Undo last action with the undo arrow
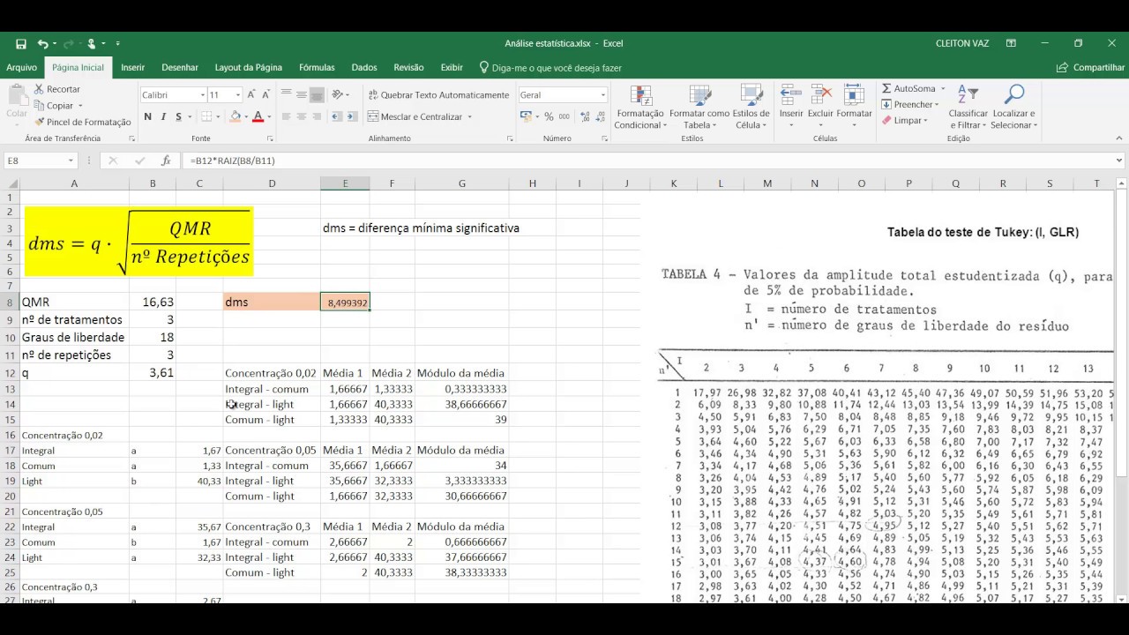The height and width of the screenshot is (635, 1129). pyautogui.click(x=42, y=43)
